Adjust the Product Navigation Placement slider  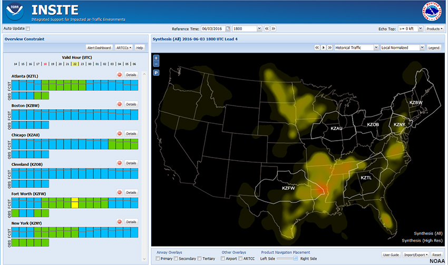tap(296, 259)
